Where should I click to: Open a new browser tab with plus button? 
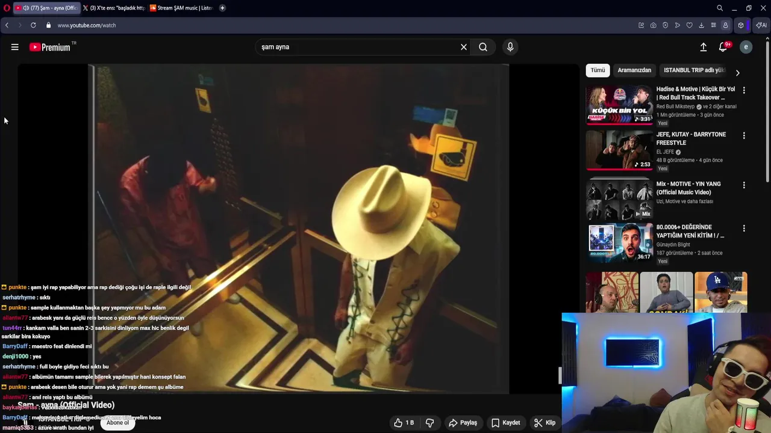click(222, 8)
